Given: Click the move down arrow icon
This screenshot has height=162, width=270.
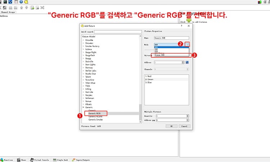Looking at the screenshot, I should (27, 8).
